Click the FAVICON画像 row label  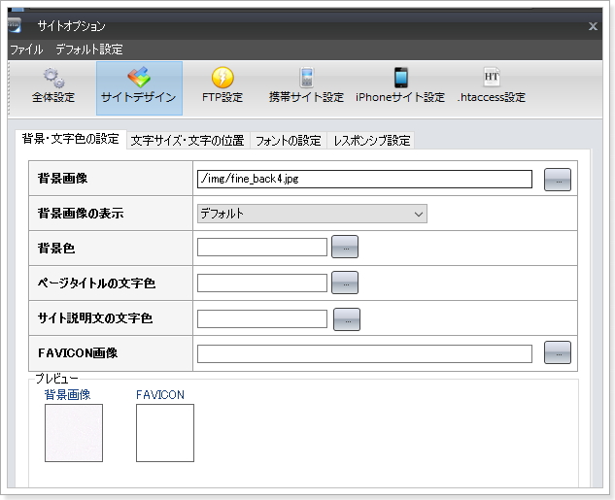(78, 353)
